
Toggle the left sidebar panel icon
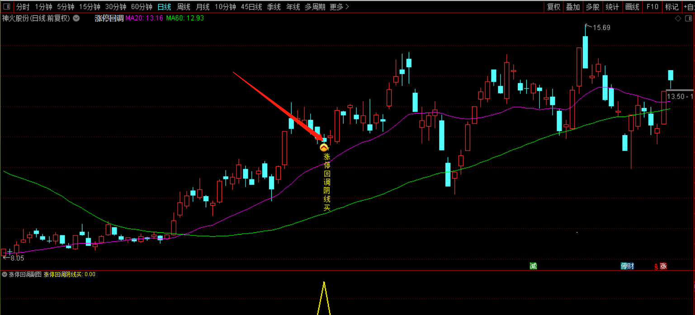pos(7,7)
